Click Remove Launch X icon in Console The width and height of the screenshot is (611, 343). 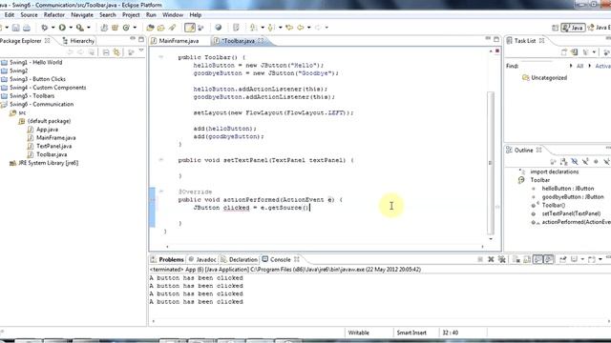(x=491, y=259)
